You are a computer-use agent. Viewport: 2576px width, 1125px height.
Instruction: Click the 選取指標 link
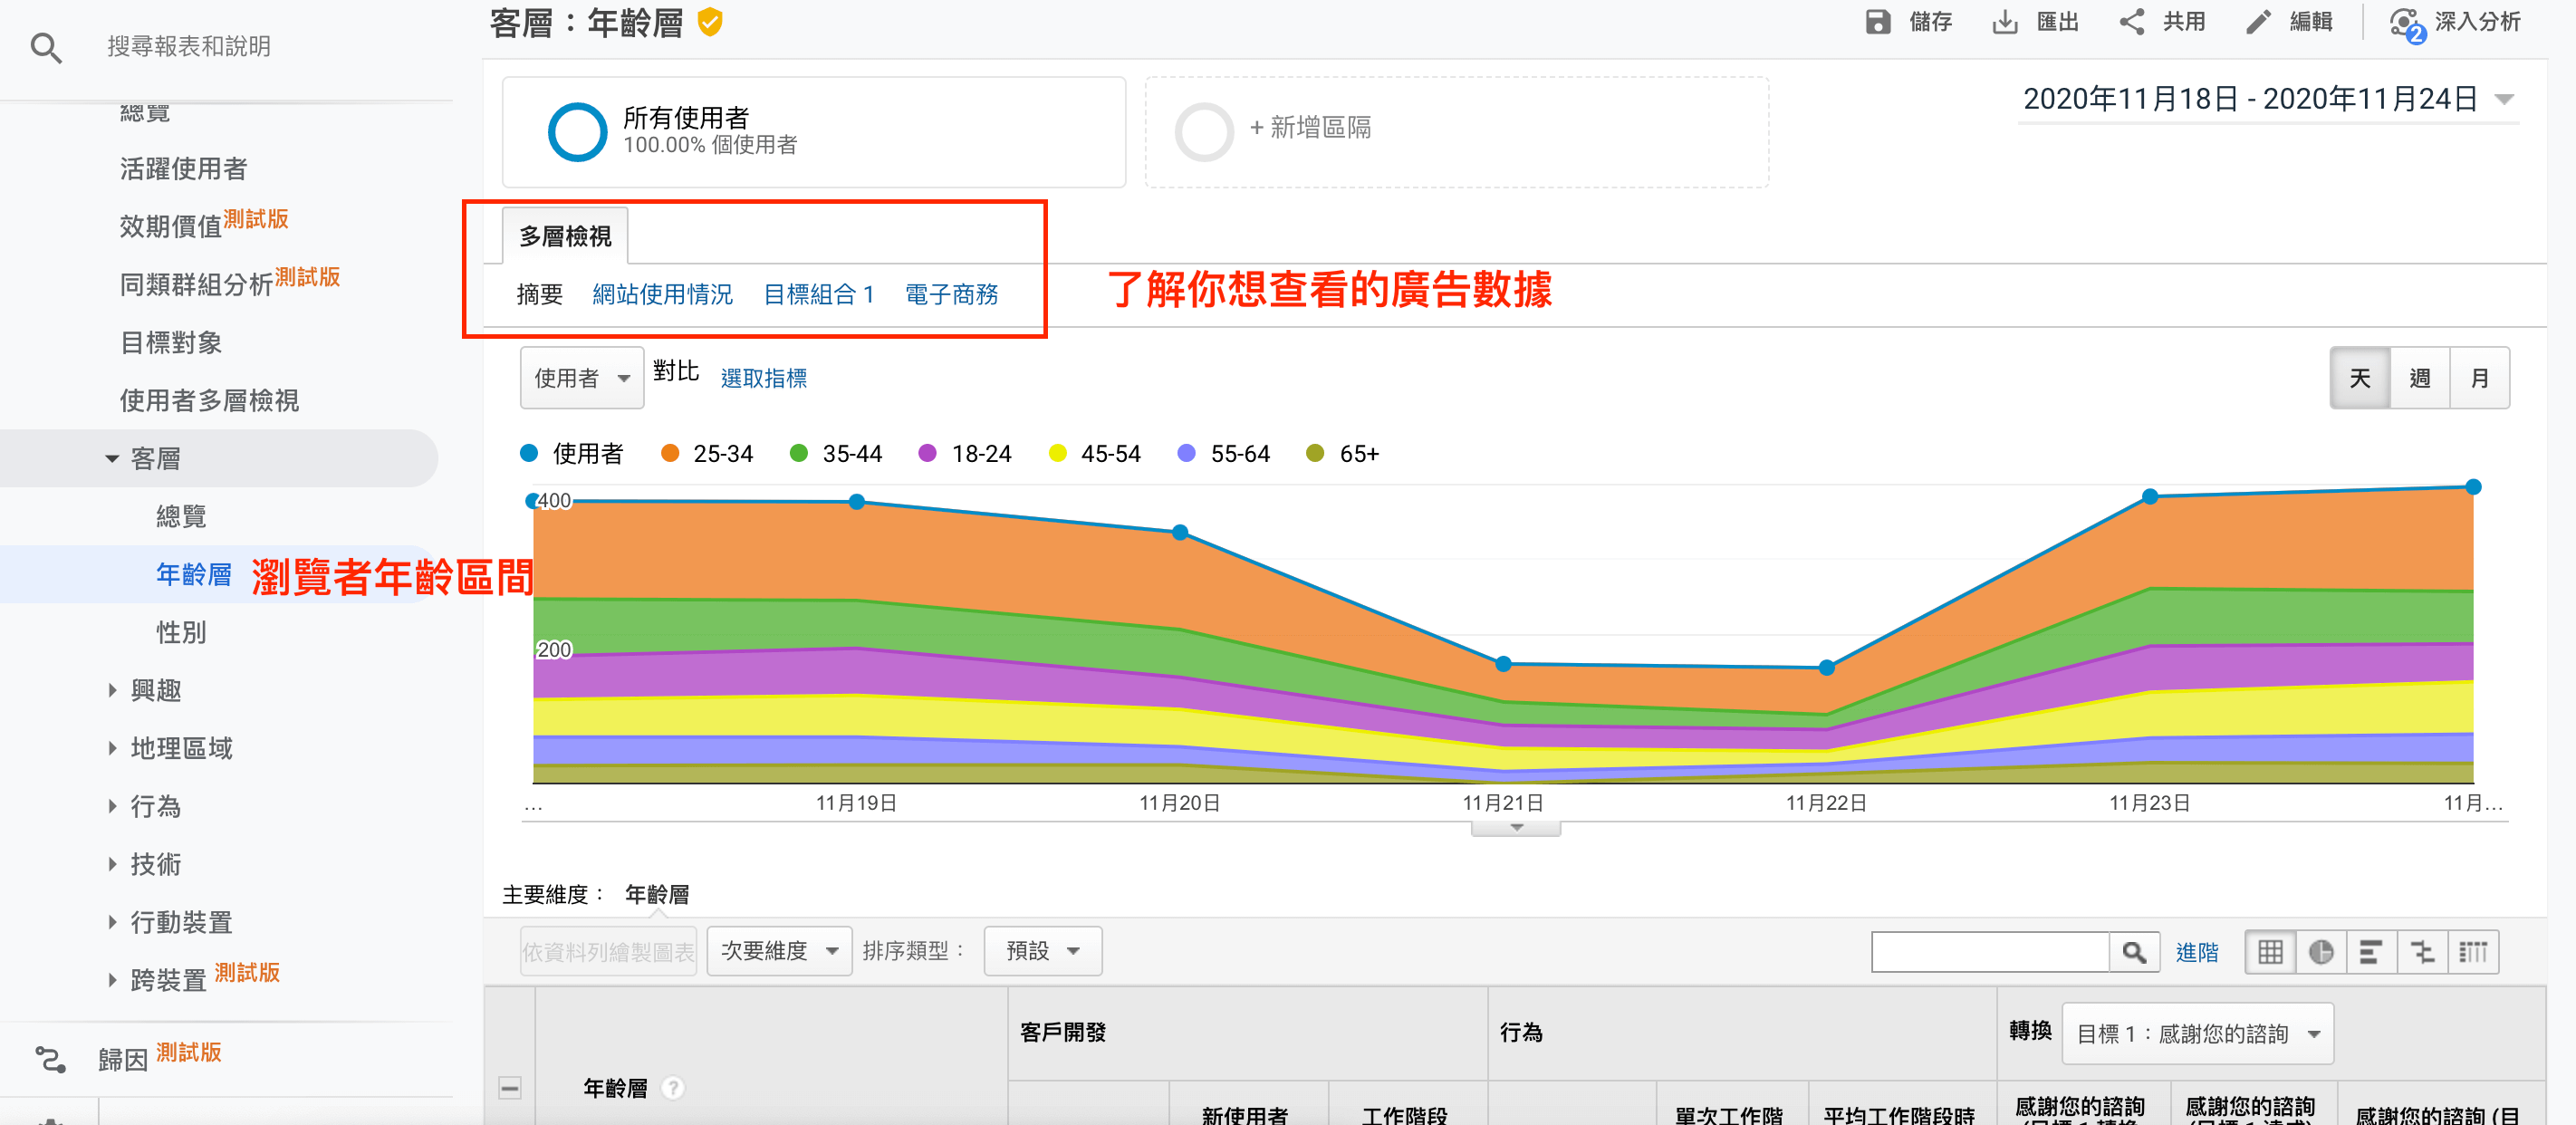[x=764, y=378]
